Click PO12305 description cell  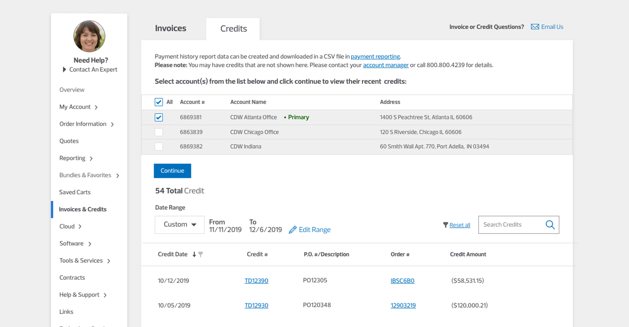pyautogui.click(x=315, y=280)
